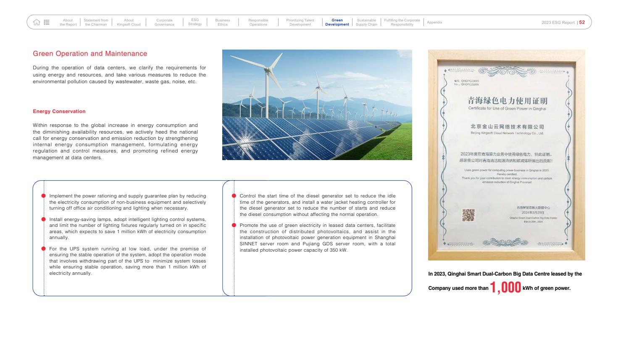Click the Green Operation and Maintenance heading
Image resolution: width=618 pixels, height=347 pixels.
tap(90, 54)
